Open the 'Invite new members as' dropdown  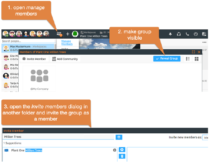205,138
